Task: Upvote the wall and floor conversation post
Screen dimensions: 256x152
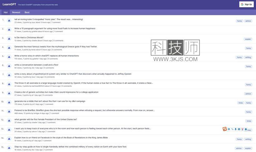Action: point(9,66)
